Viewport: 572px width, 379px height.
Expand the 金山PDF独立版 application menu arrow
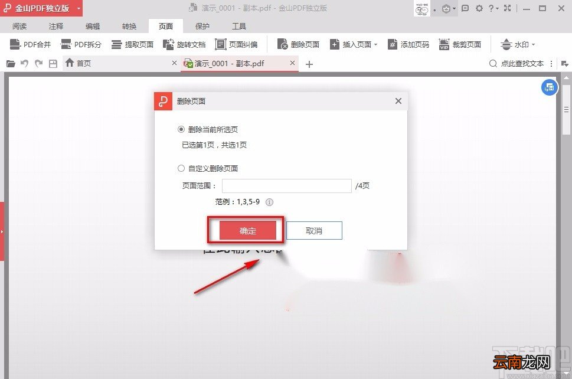pos(79,8)
